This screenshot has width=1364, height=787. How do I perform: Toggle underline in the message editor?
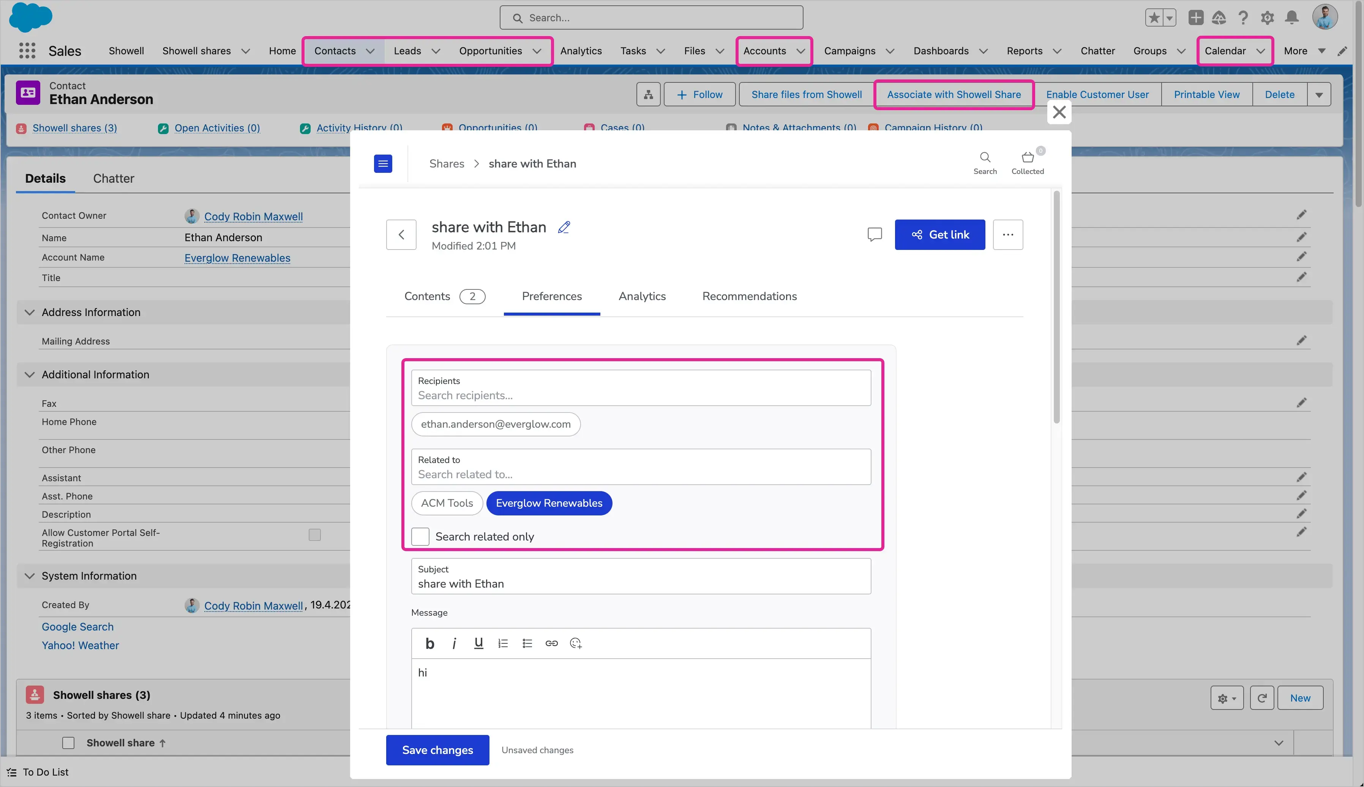[x=478, y=643]
